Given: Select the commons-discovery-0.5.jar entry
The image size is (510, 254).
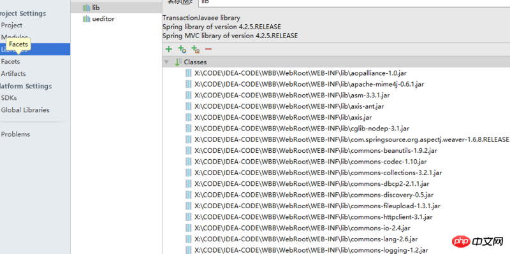Looking at the screenshot, I should [x=314, y=195].
